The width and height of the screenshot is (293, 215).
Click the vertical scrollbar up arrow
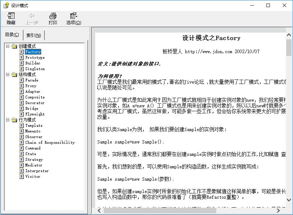[x=289, y=35]
